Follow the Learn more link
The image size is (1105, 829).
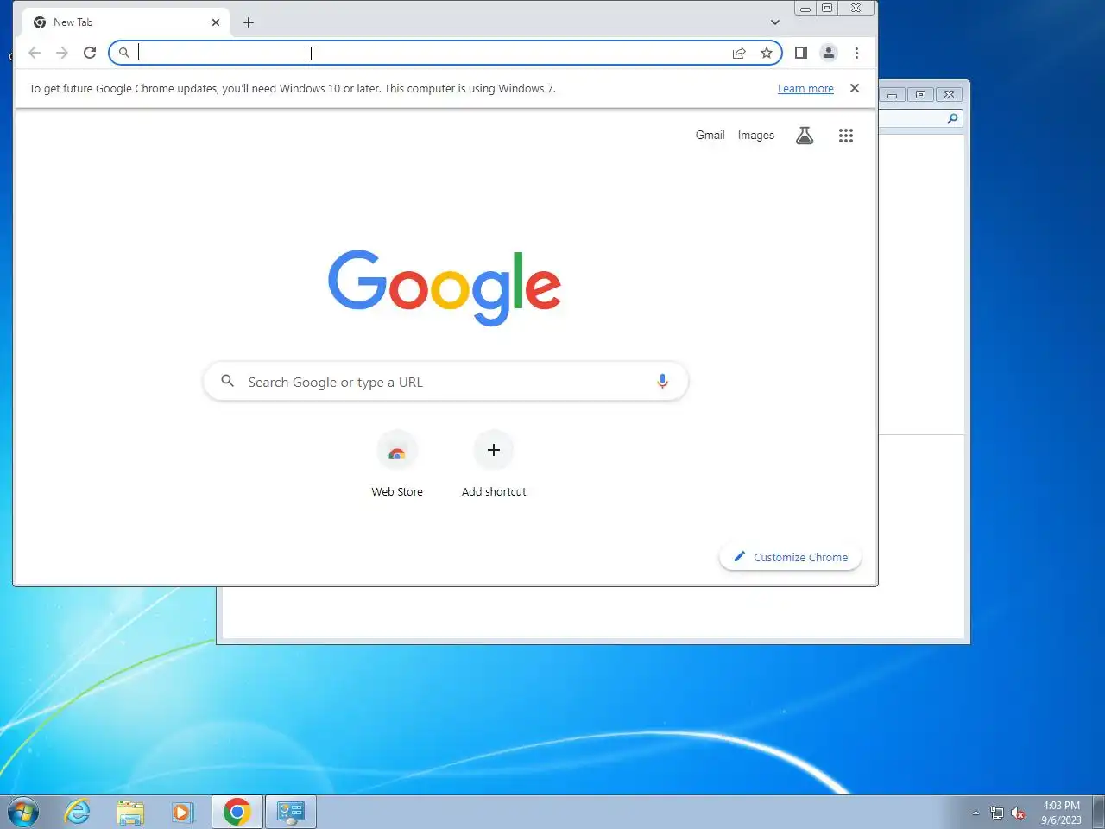[x=805, y=89]
